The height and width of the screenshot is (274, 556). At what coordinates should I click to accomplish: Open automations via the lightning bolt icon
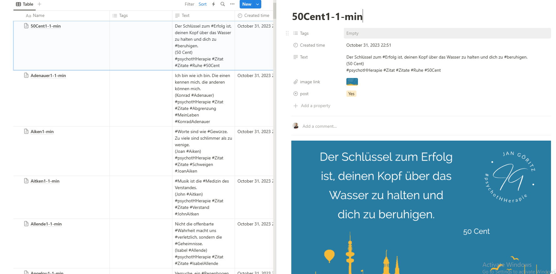[213, 4]
